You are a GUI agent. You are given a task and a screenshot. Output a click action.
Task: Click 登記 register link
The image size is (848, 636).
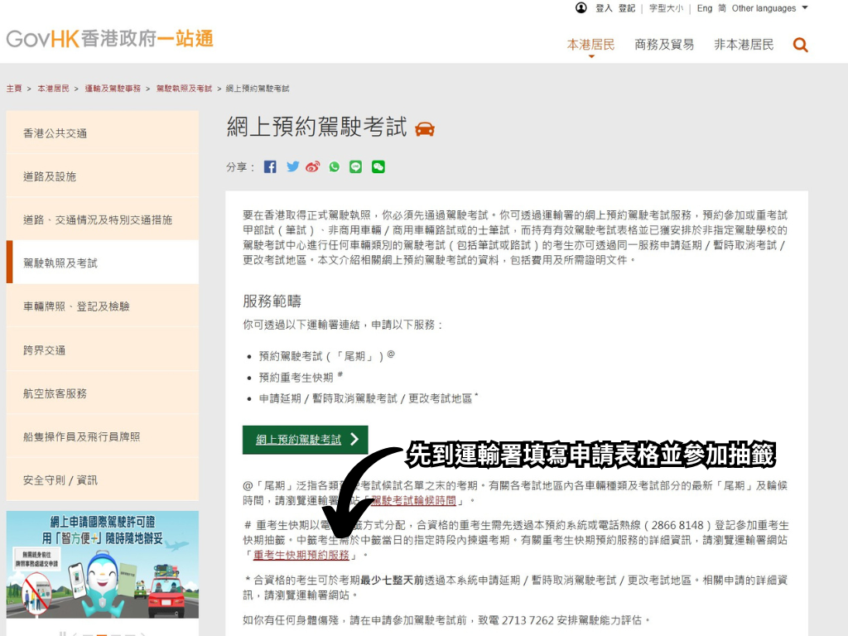coord(627,8)
